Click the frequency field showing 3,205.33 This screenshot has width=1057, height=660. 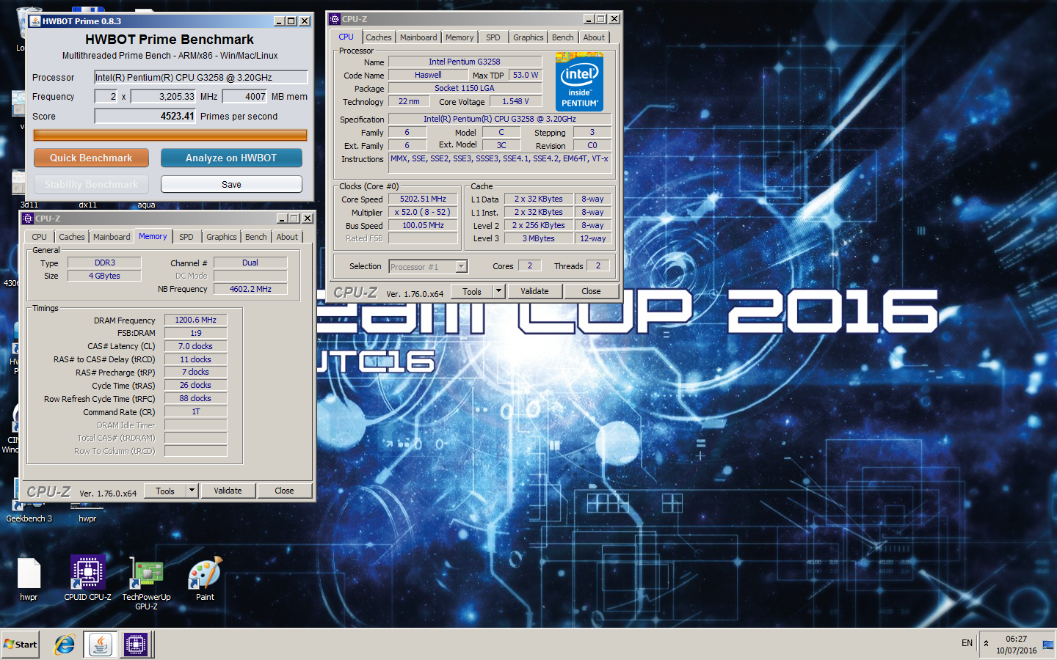pos(163,96)
